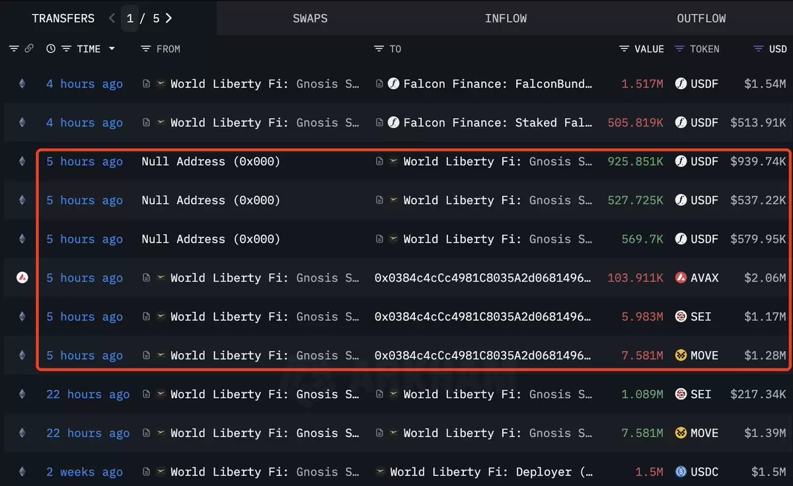Screen dimensions: 793x486
Task: Open the TO column filter icon
Action: [379, 49]
